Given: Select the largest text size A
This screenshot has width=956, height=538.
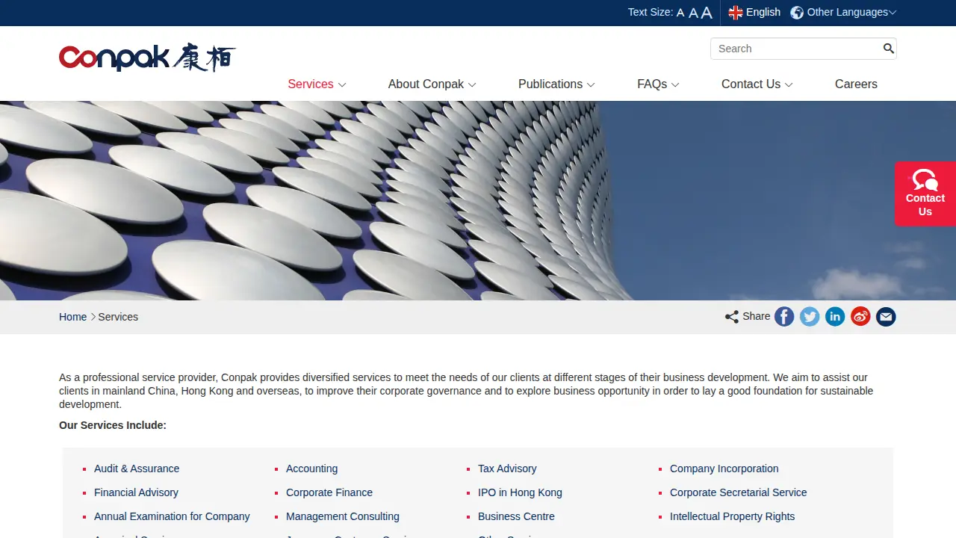Looking at the screenshot, I should pyautogui.click(x=707, y=12).
